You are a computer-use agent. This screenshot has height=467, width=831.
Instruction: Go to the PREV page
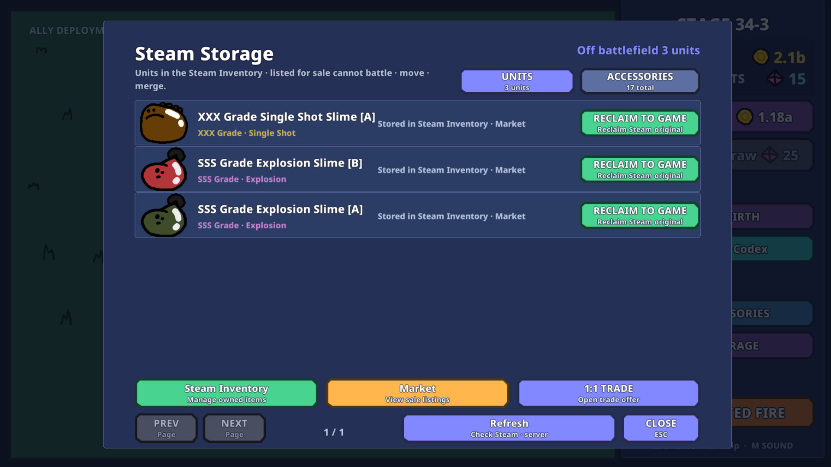[166, 428]
